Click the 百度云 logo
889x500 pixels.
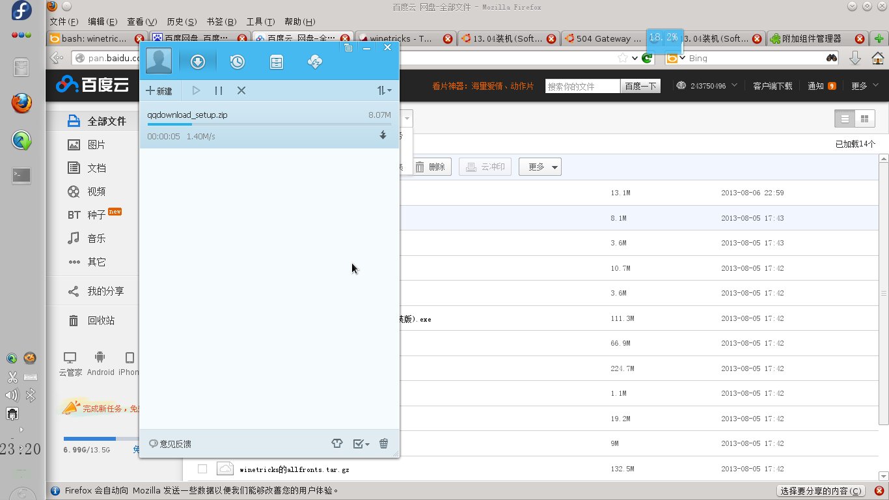92,85
